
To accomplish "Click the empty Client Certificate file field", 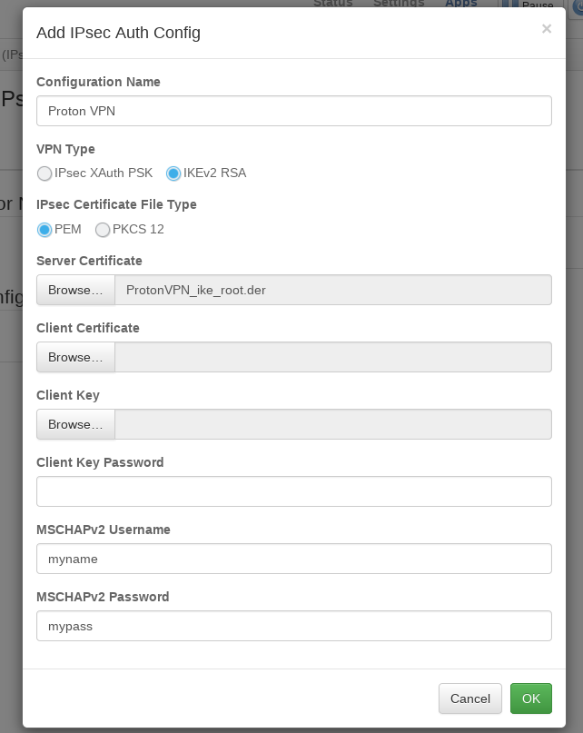I will point(332,357).
